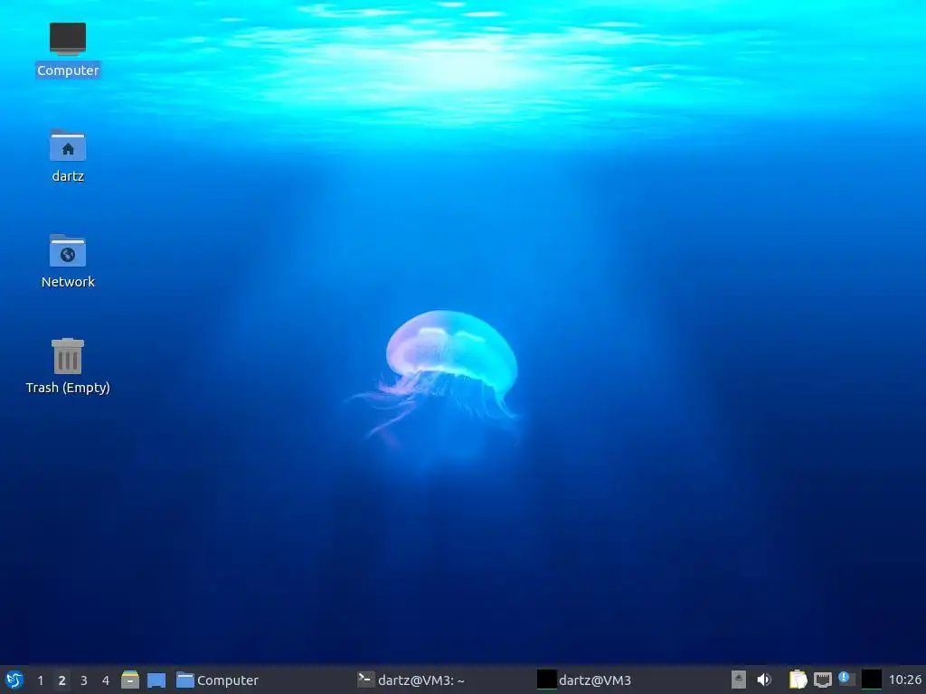The height and width of the screenshot is (694, 926).
Task: Click the "Network" desktop label
Action: 68,282
